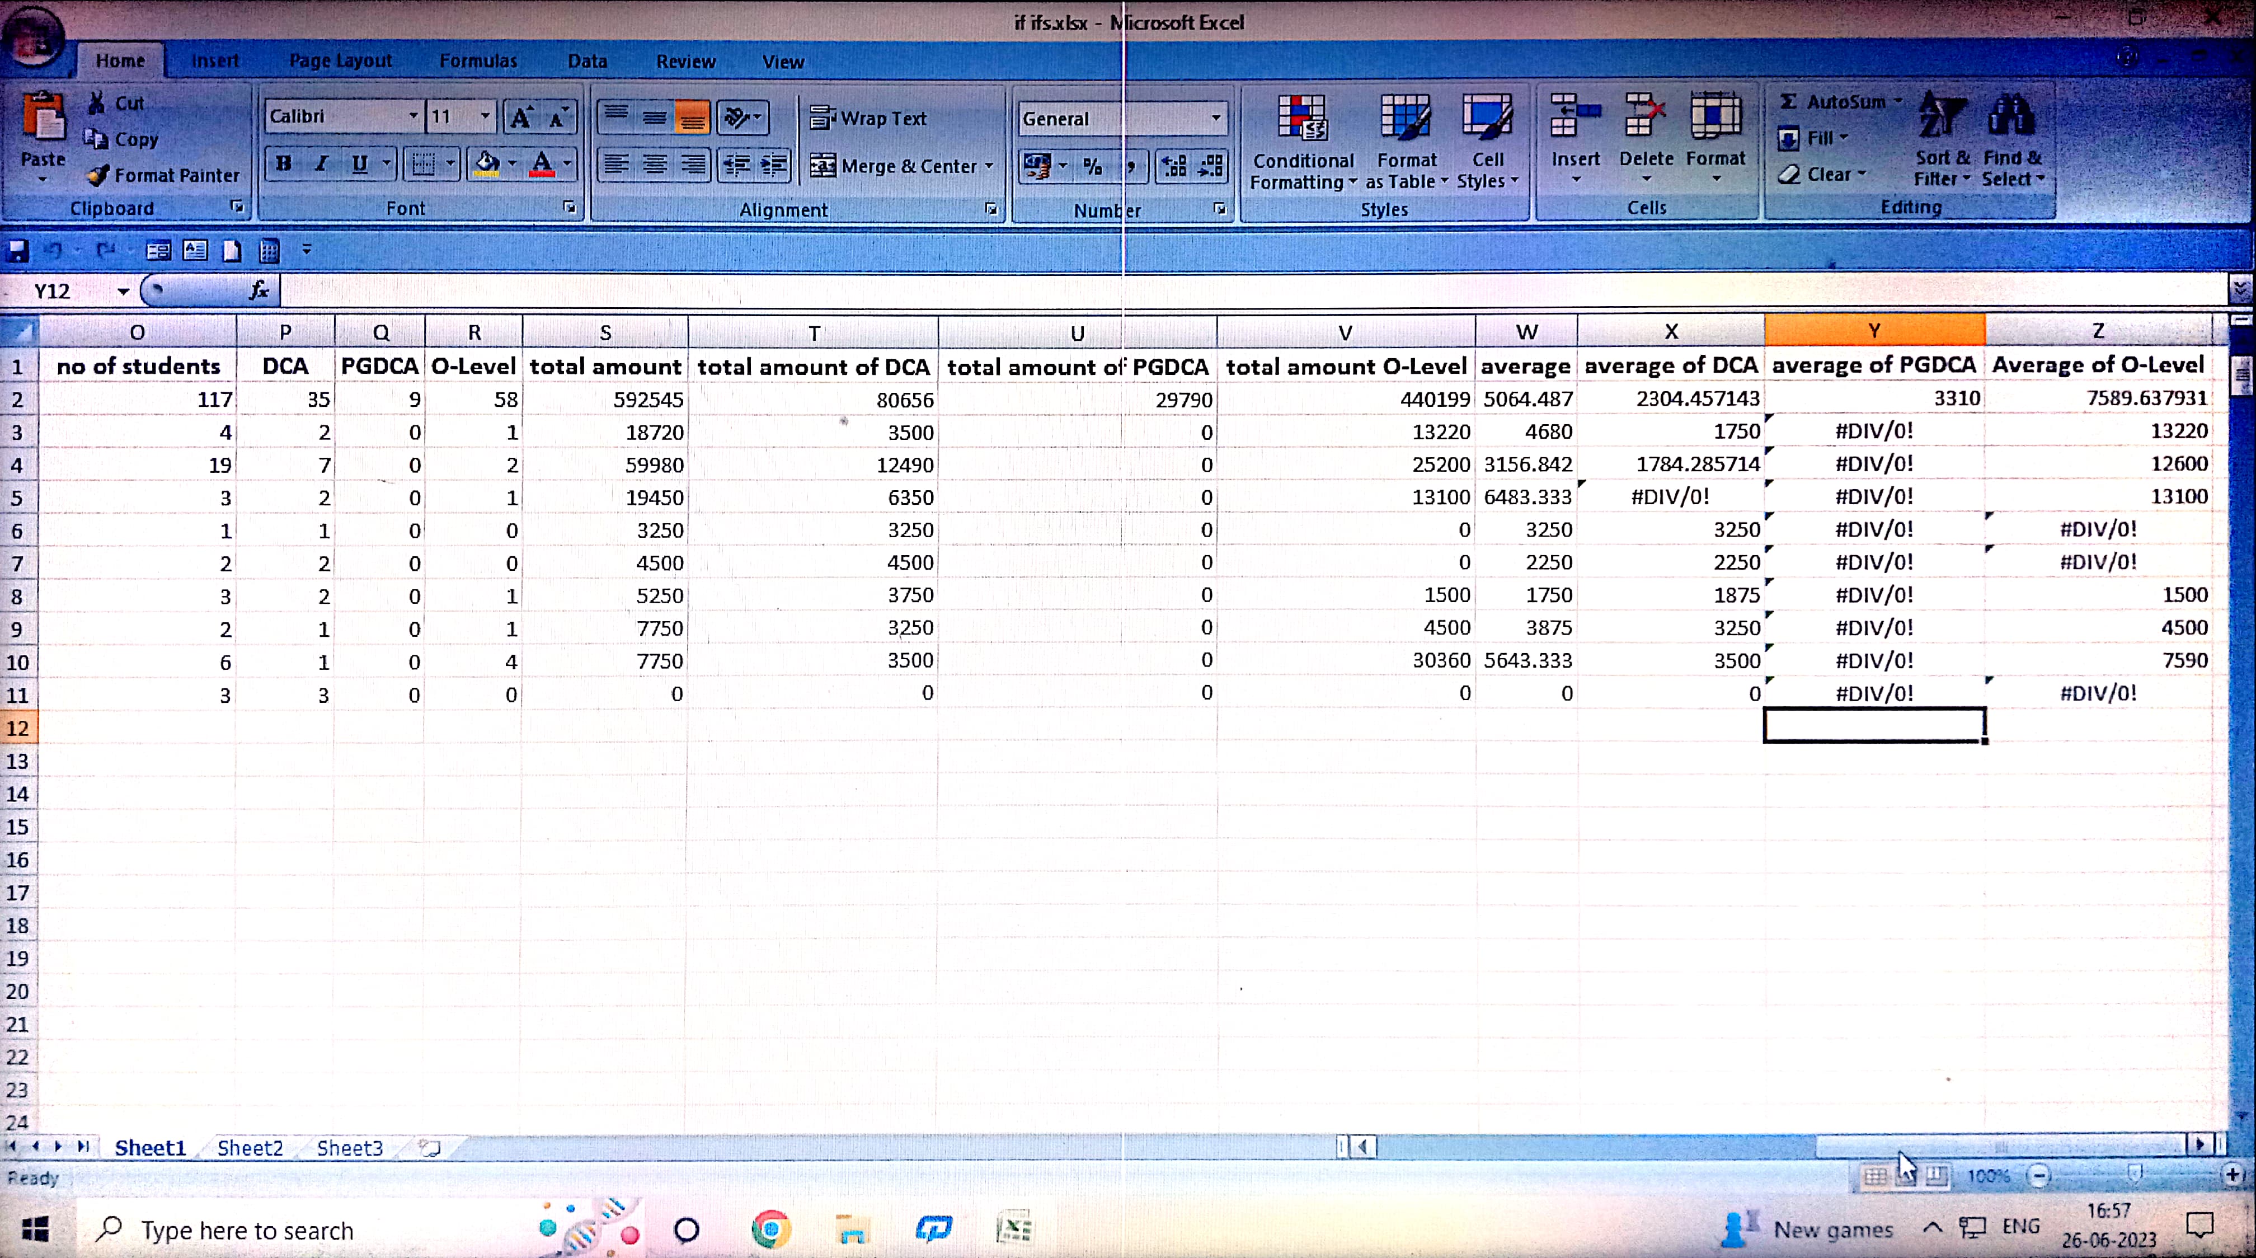
Task: Toggle Wrap Text for cell
Action: (868, 118)
